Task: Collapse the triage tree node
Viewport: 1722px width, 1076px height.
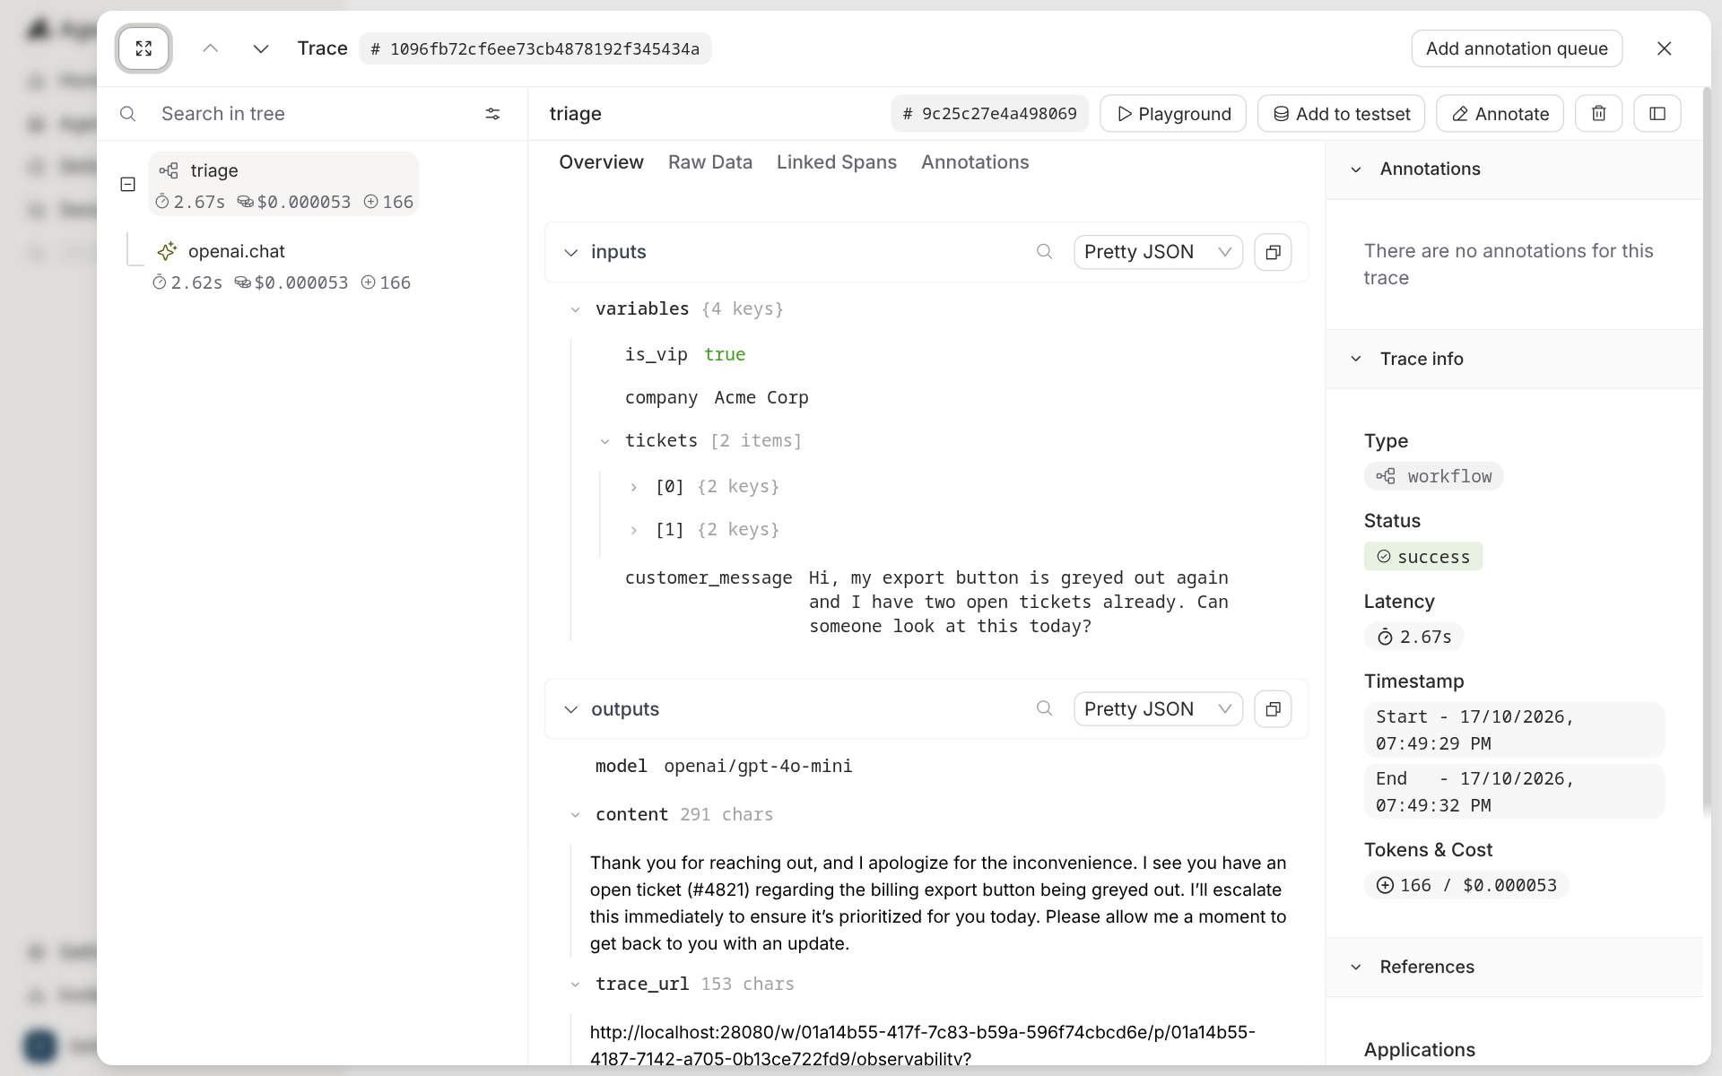Action: [x=128, y=184]
